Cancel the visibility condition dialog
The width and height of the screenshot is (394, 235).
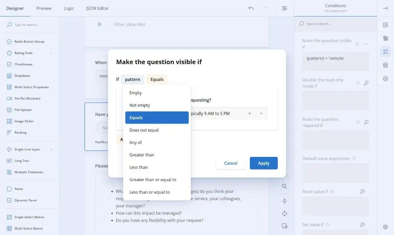point(230,163)
